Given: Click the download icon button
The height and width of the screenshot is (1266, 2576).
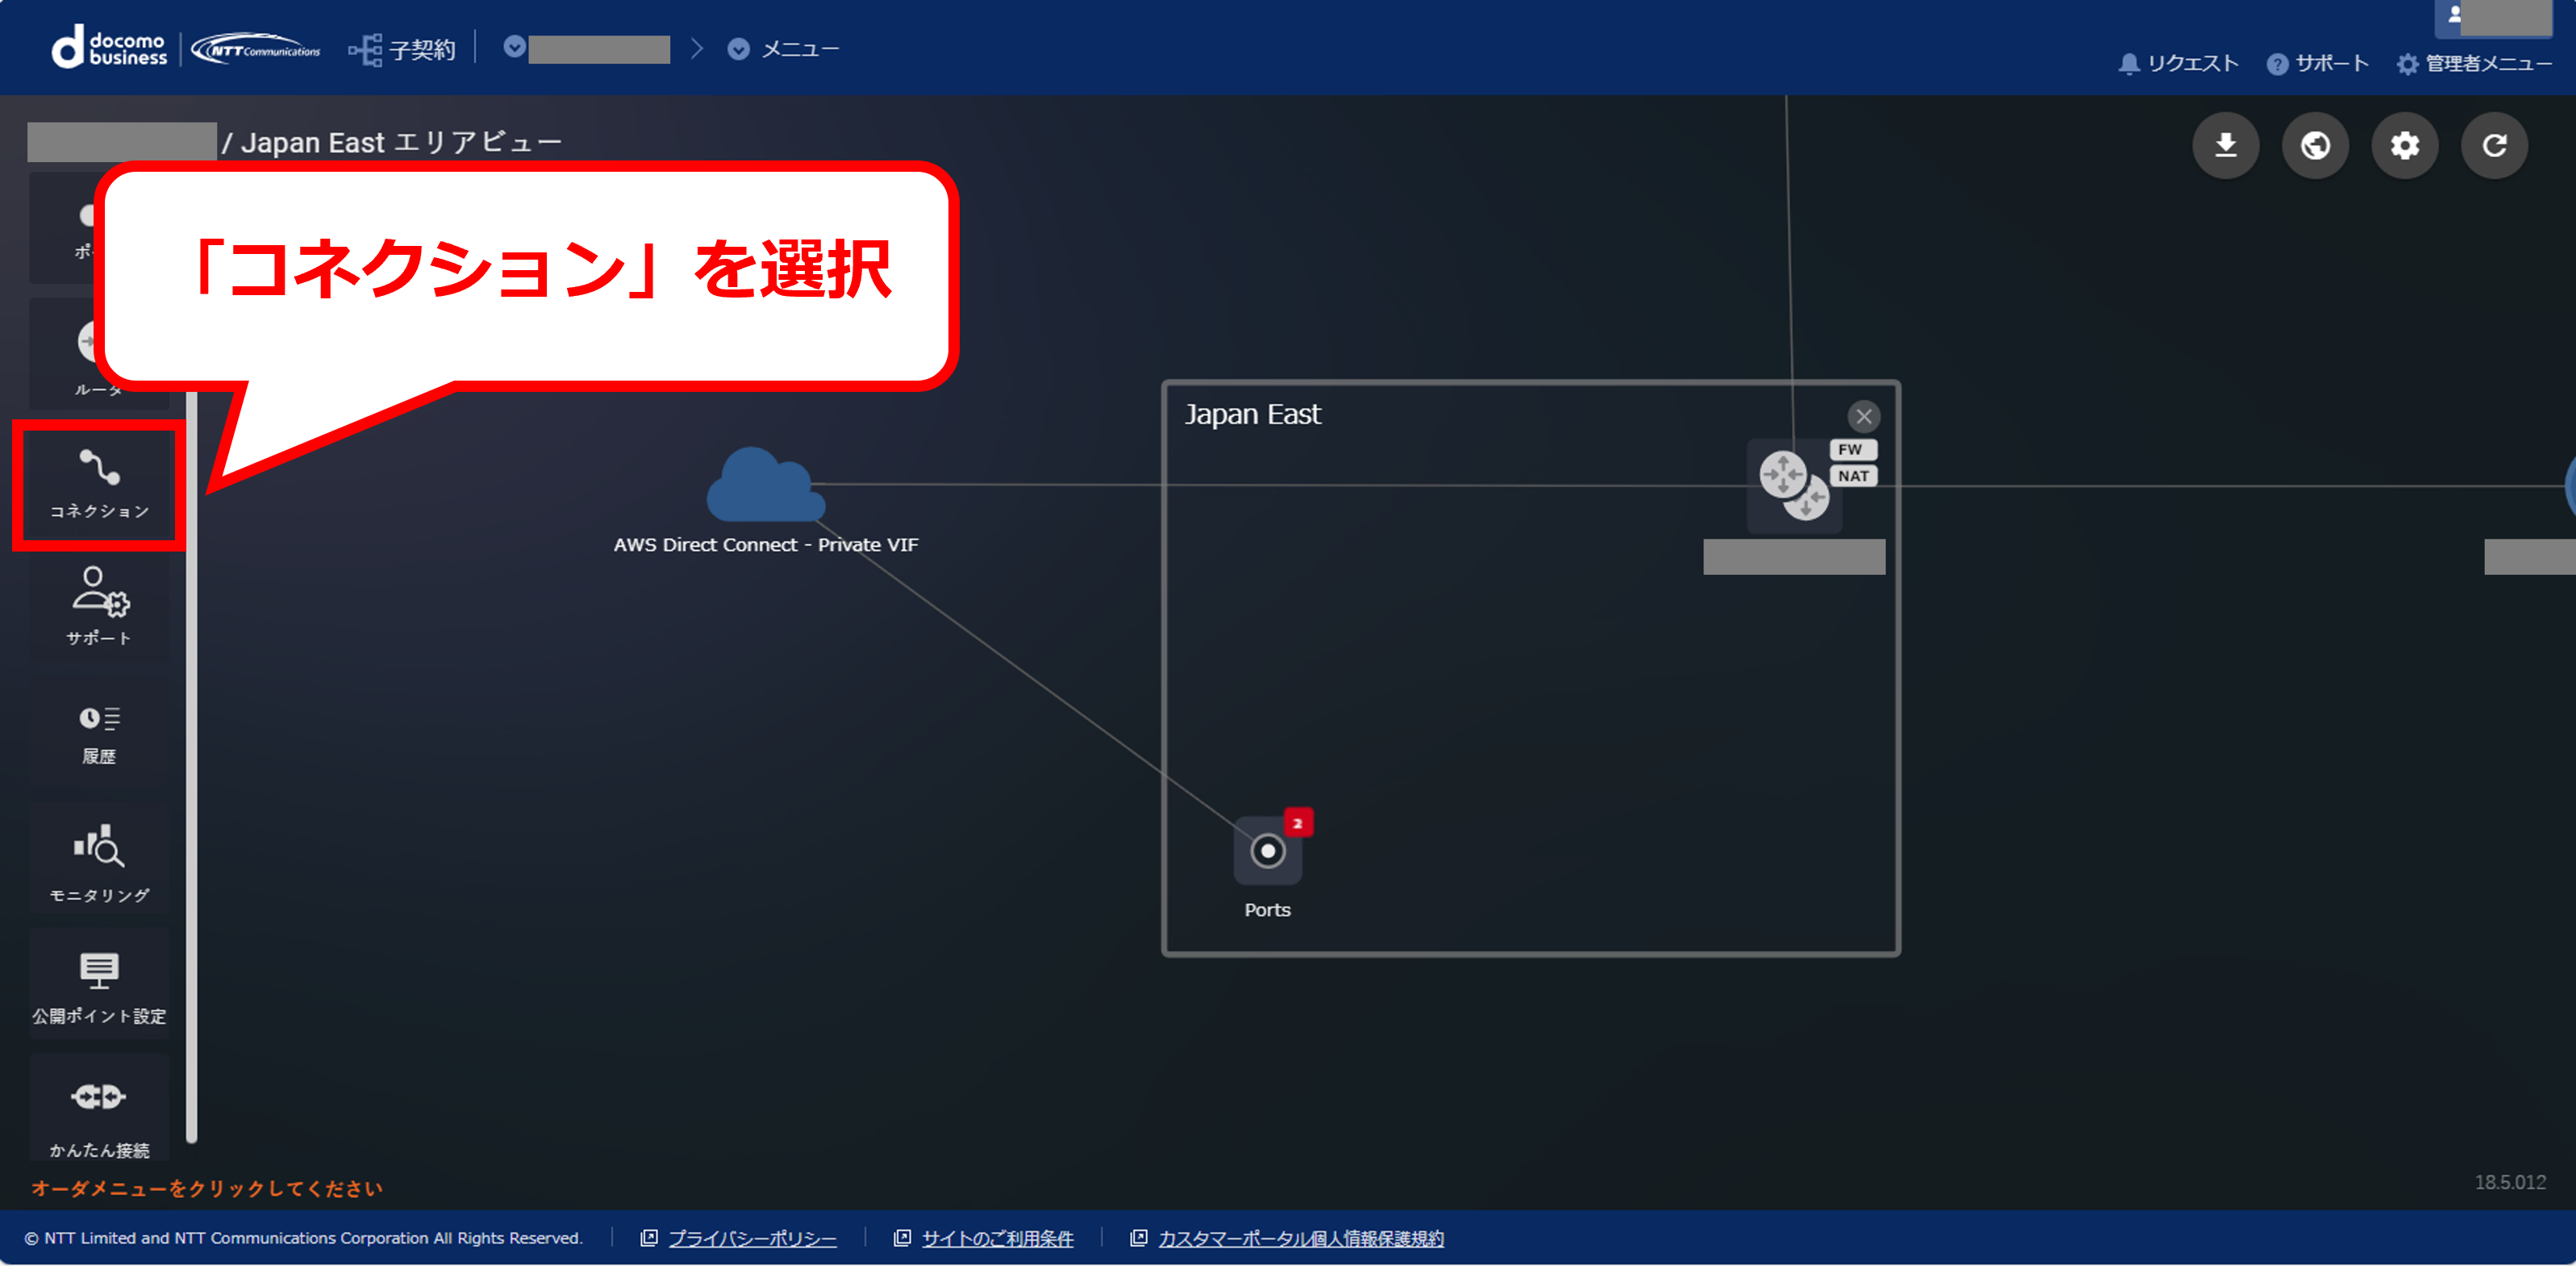Looking at the screenshot, I should (x=2225, y=146).
